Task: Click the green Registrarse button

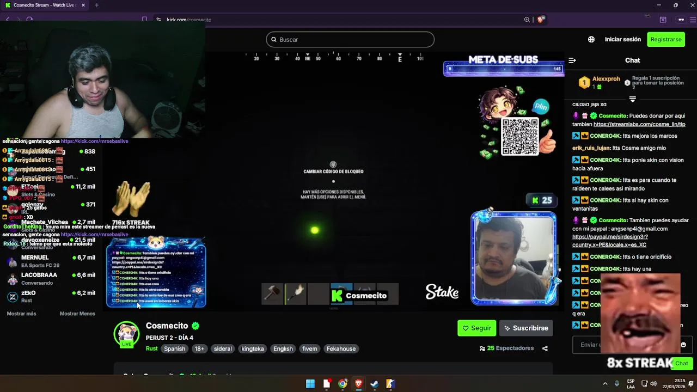Action: (x=666, y=39)
